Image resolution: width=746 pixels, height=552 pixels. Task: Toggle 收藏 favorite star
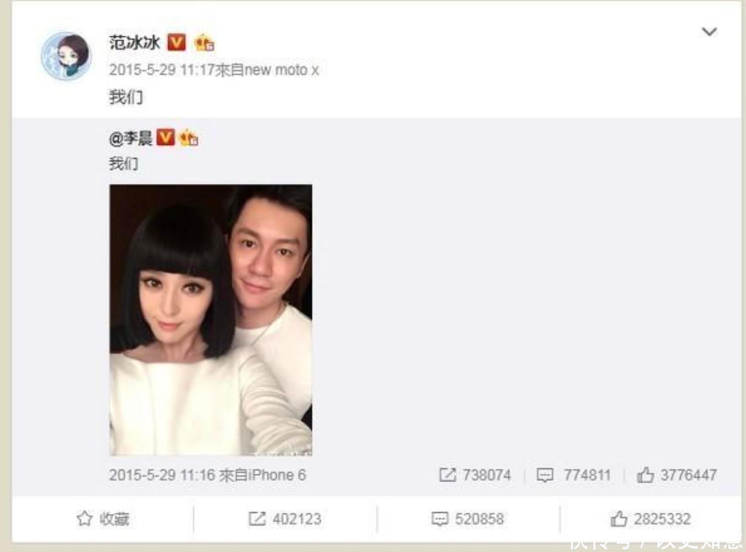coord(103,519)
